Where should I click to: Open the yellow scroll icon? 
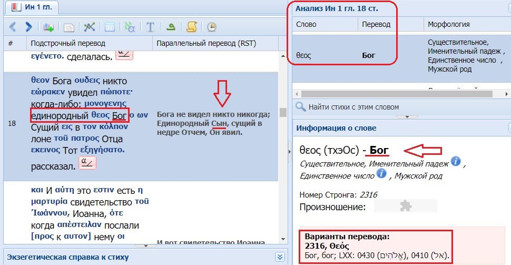tap(192, 26)
